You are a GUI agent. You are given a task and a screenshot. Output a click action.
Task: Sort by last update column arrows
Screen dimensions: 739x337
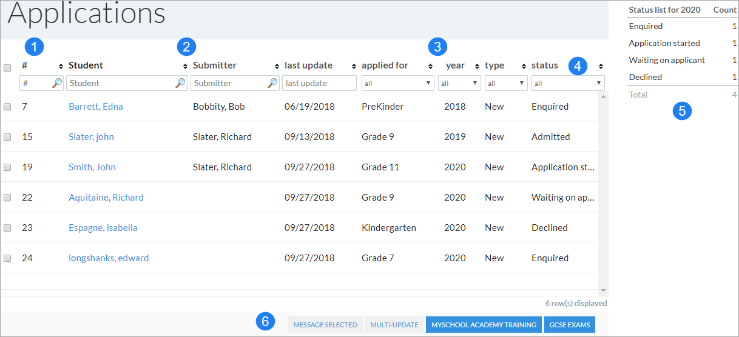tap(353, 66)
